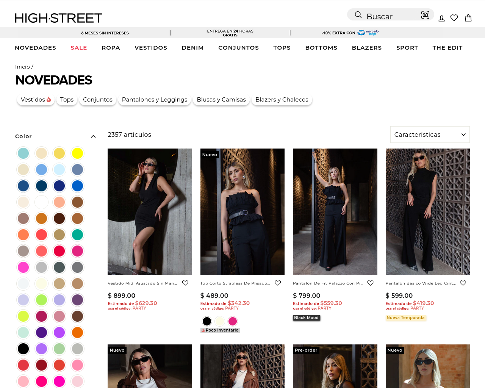Click the Mercado Pago logo

368,33
